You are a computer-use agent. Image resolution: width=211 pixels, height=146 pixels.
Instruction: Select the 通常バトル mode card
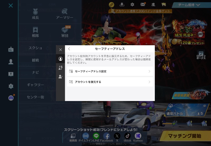tap(187, 110)
